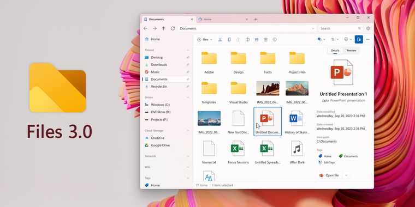This screenshot has height=207, width=415.
Task: Collapse the Cloud Storage section
Action: [188, 131]
